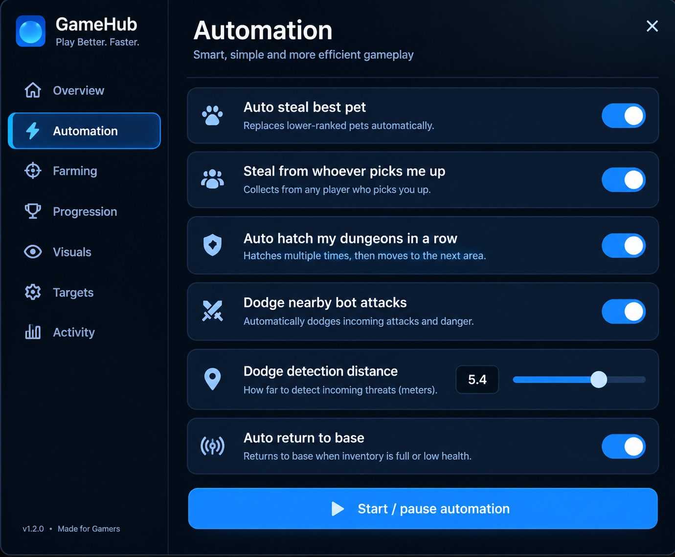
Task: Click the Dodge detection distance slider handle
Action: pos(599,379)
